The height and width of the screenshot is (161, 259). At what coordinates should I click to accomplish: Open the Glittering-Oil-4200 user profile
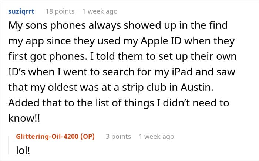[x=47, y=137]
